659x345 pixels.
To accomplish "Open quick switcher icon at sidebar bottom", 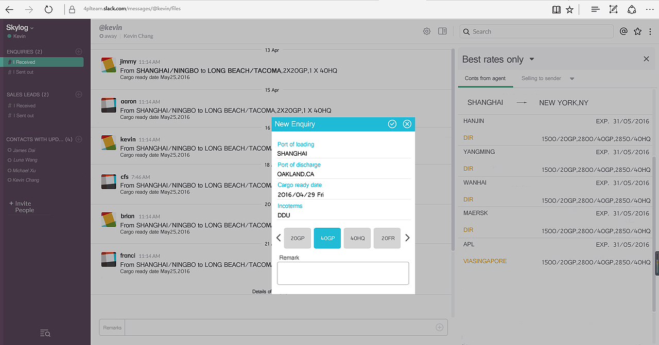I will 45,333.
